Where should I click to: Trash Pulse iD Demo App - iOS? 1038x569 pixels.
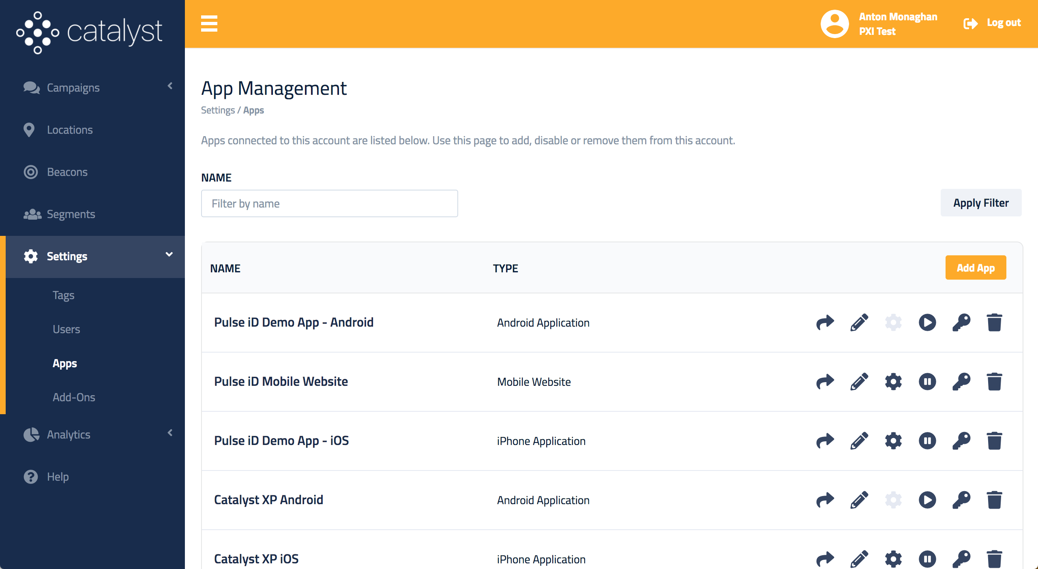995,441
